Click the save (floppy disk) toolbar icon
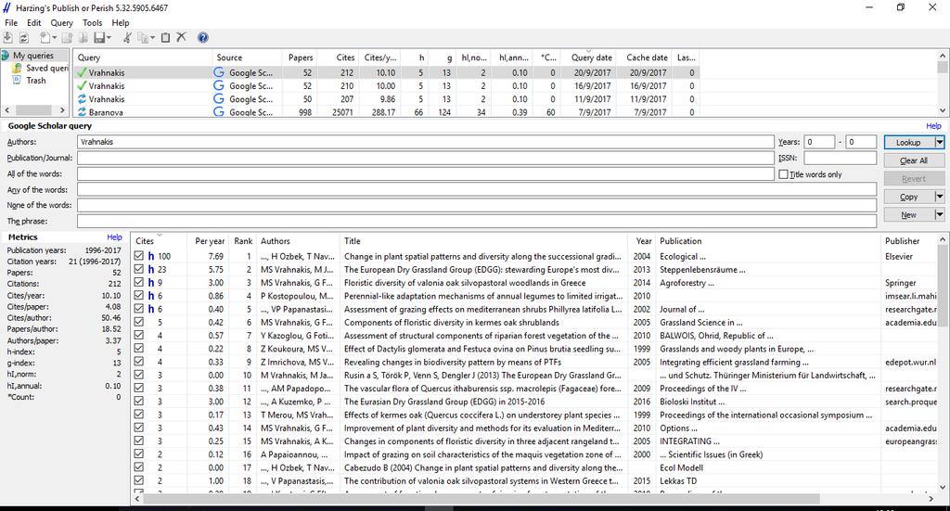 pos(98,37)
